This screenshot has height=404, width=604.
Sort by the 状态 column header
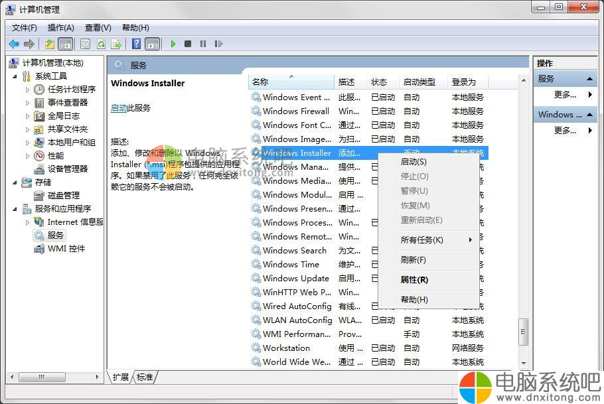(382, 82)
